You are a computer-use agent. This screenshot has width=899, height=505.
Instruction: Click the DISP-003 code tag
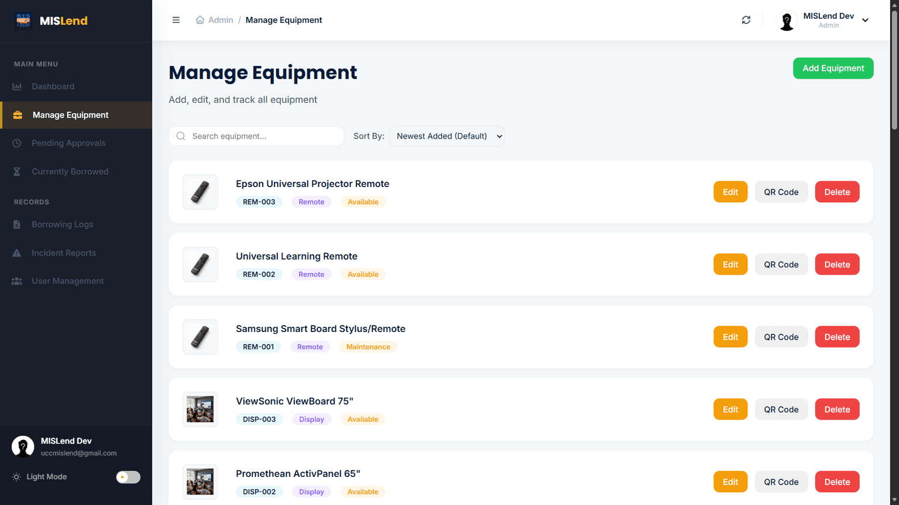coord(259,419)
